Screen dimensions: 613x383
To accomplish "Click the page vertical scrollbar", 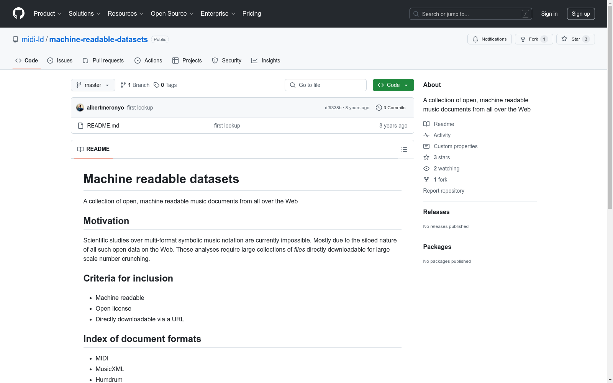I will (x=610, y=107).
